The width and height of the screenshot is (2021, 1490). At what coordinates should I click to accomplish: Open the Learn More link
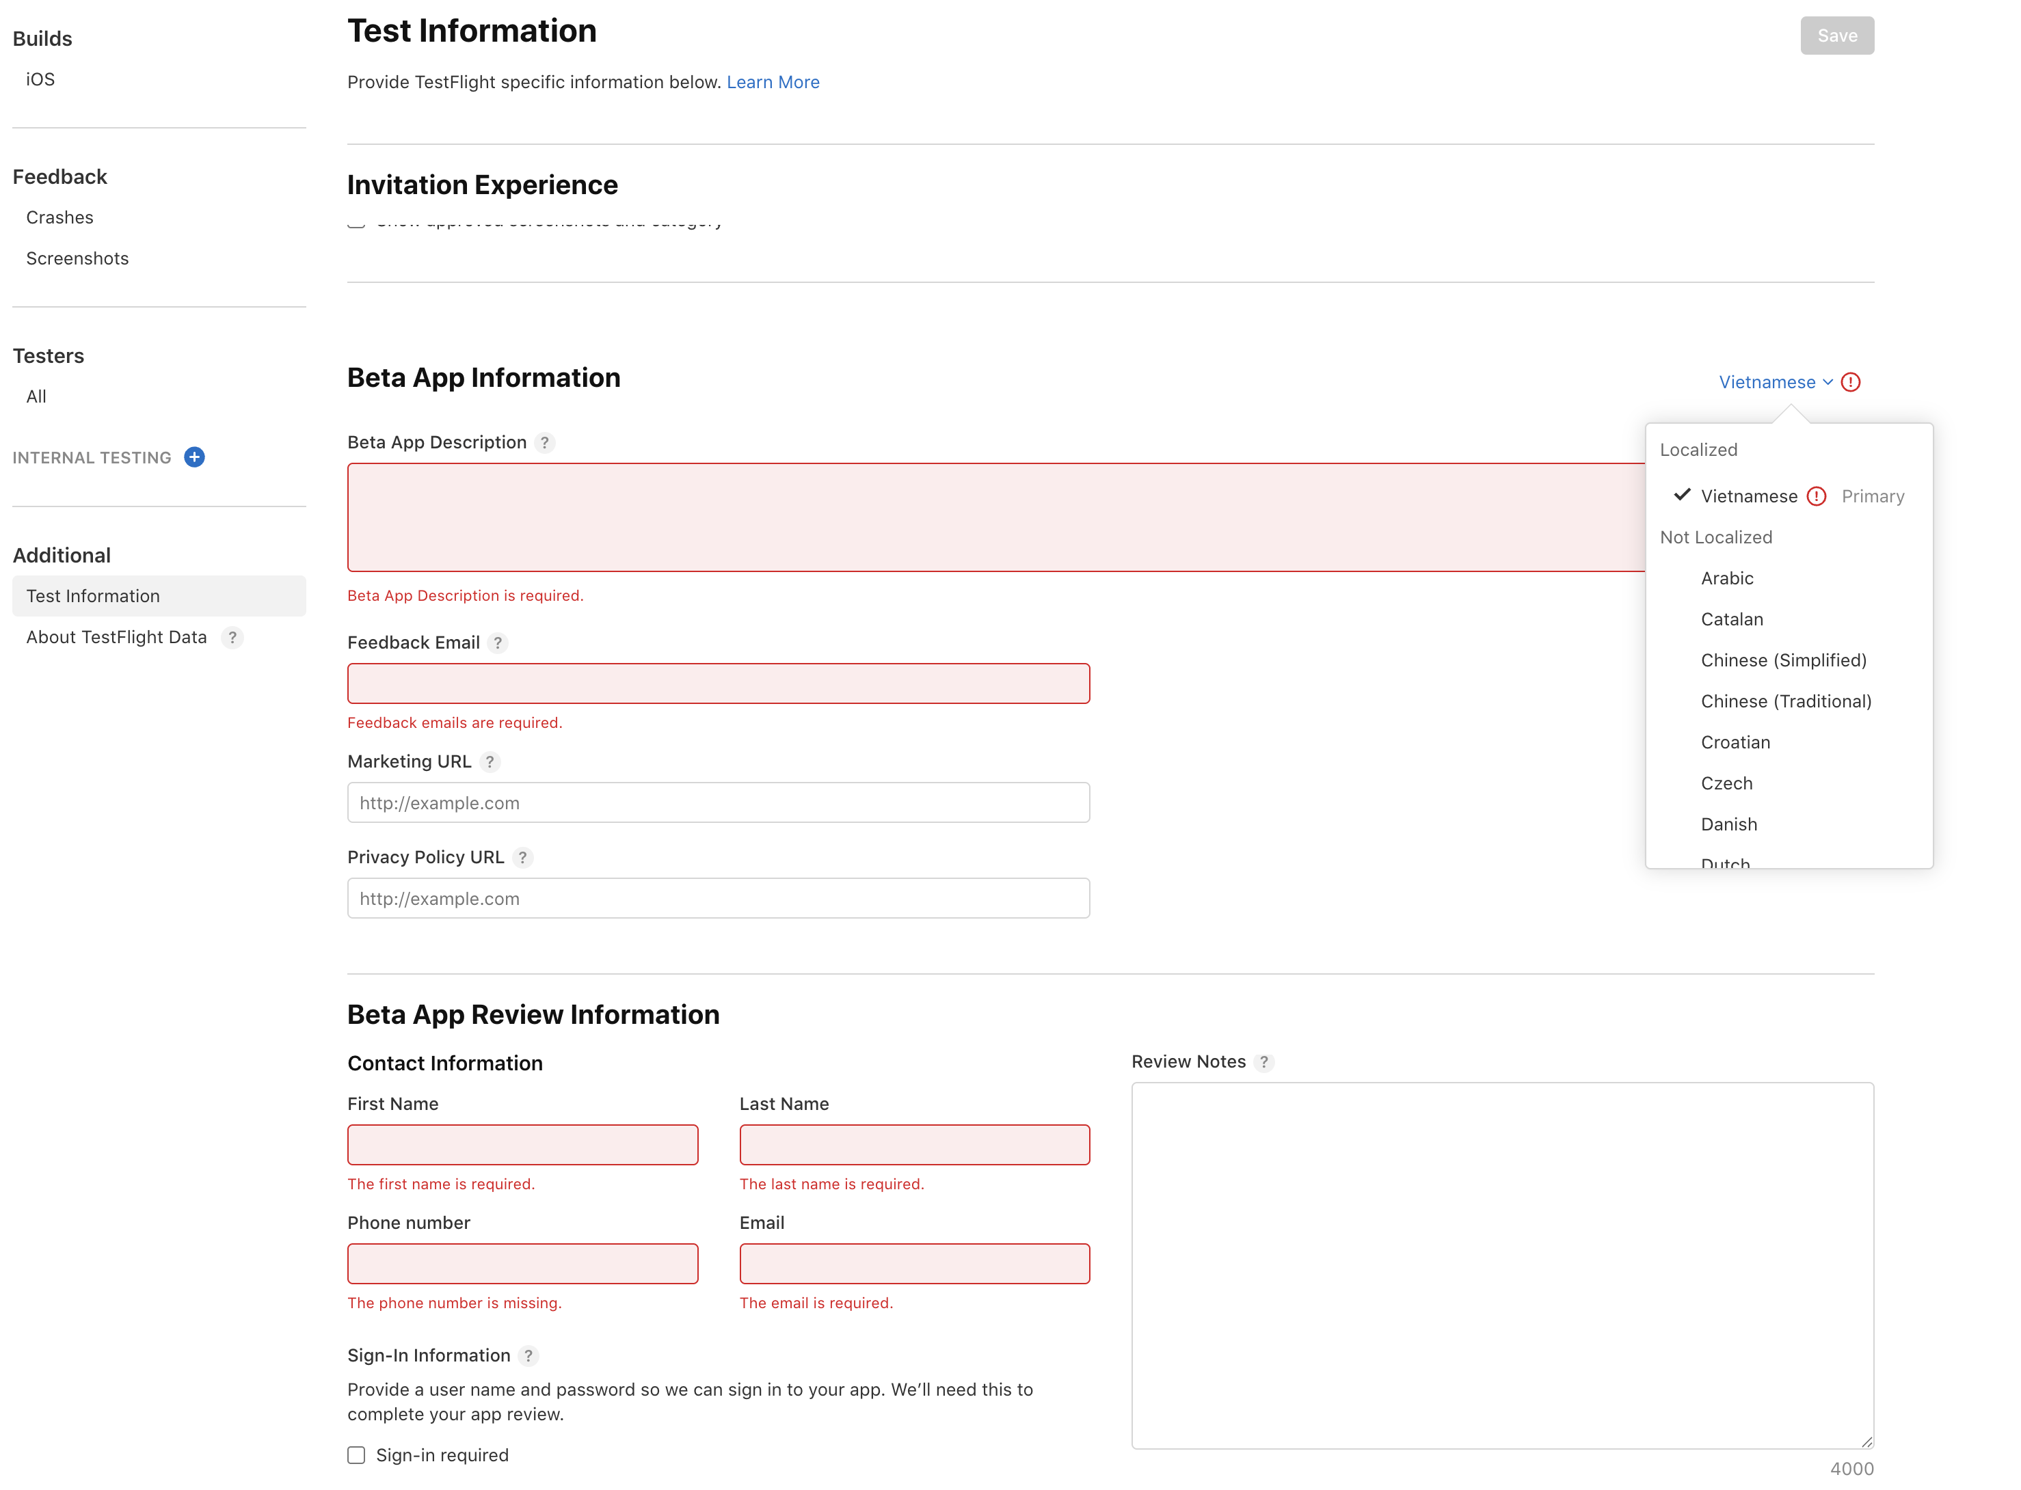773,82
